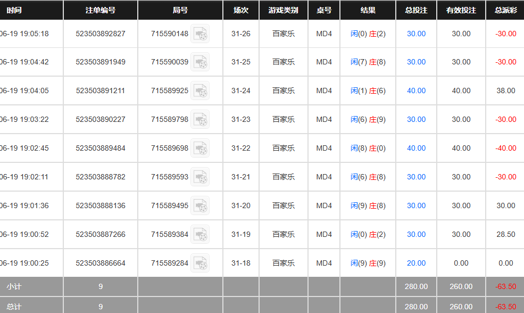Open total bet 40.00 link for order 523503891211
This screenshot has height=313, width=524.
416,90
